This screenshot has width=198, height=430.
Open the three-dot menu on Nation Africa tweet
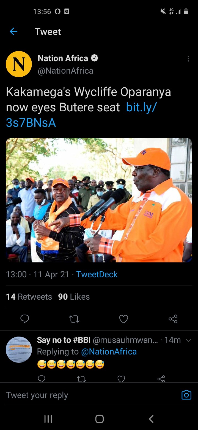click(x=188, y=59)
